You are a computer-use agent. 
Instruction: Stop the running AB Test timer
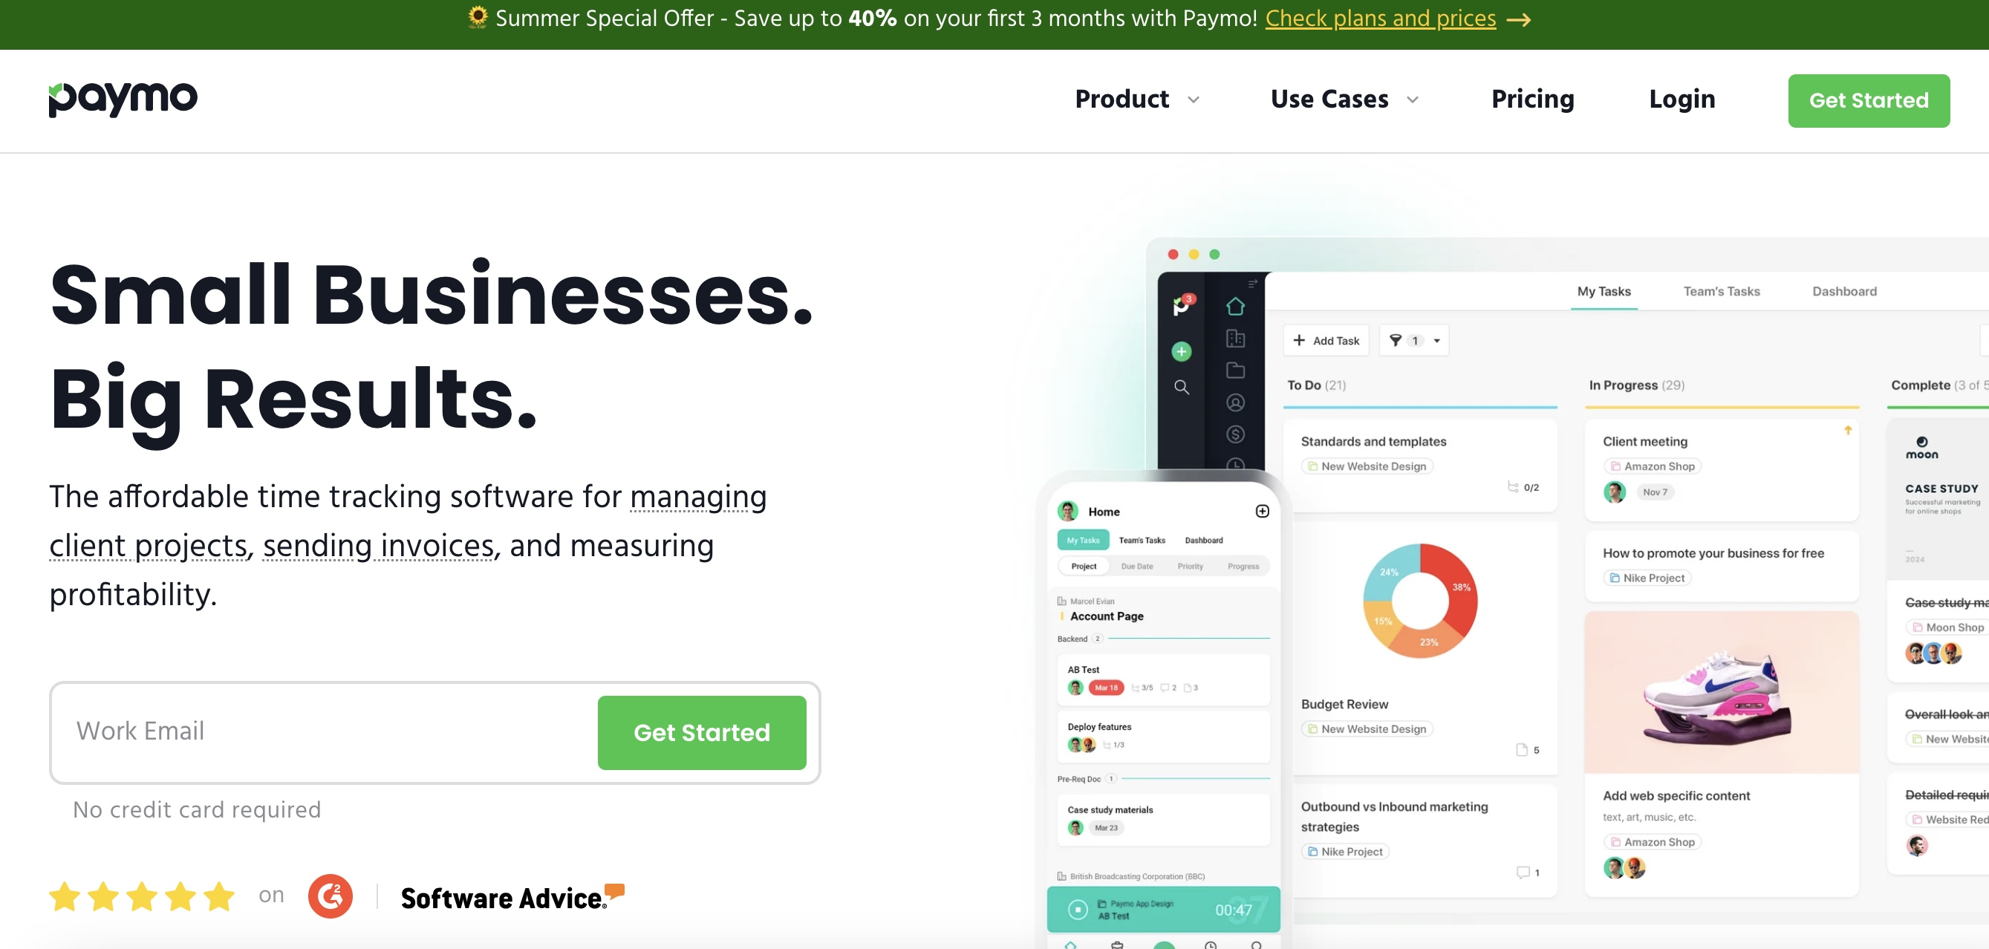coord(1078,910)
